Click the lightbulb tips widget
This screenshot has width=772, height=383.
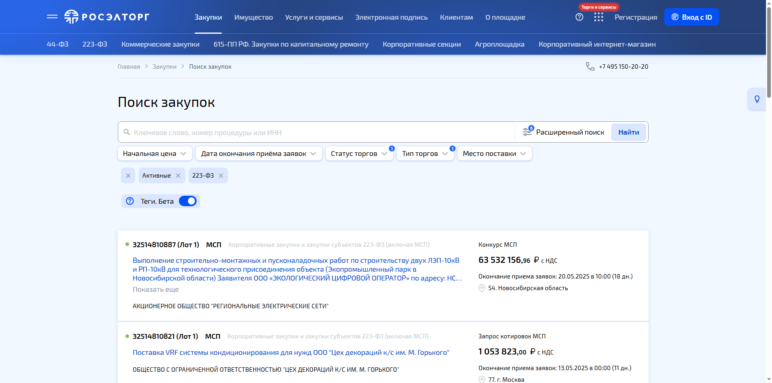(757, 99)
